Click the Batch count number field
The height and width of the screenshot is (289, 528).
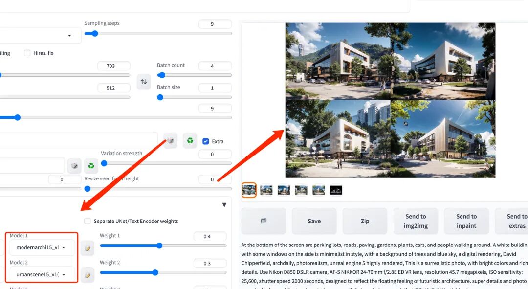tap(215, 66)
